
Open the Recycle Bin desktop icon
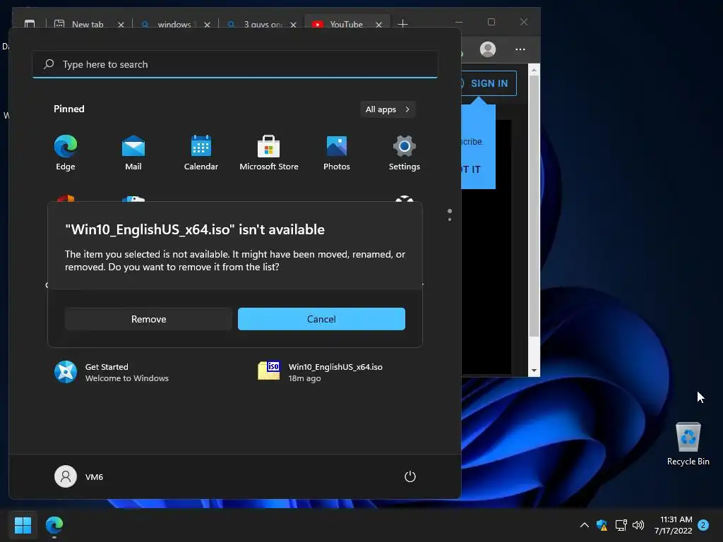click(688, 444)
